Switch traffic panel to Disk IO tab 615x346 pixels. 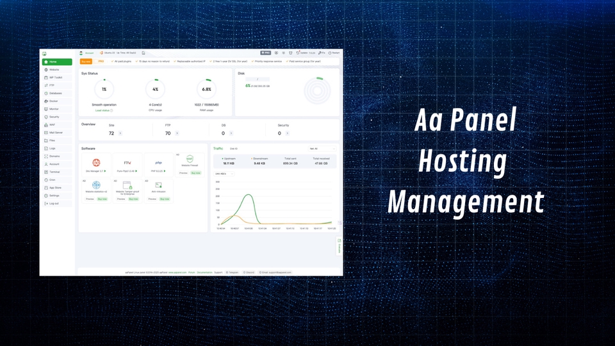click(234, 149)
